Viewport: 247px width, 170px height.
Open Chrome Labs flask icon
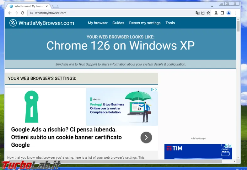[216, 13]
